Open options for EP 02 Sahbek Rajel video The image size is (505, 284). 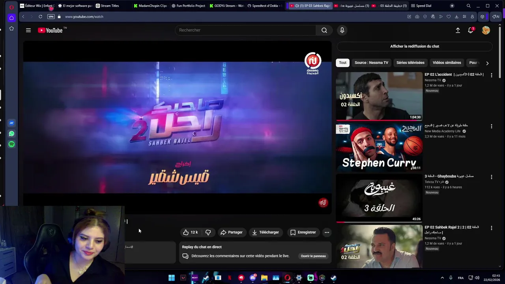pyautogui.click(x=491, y=228)
